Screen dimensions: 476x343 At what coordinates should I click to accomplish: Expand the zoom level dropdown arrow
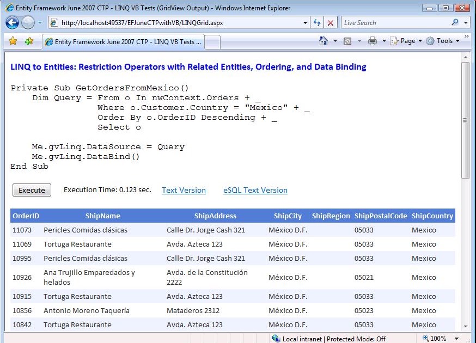tap(456, 339)
